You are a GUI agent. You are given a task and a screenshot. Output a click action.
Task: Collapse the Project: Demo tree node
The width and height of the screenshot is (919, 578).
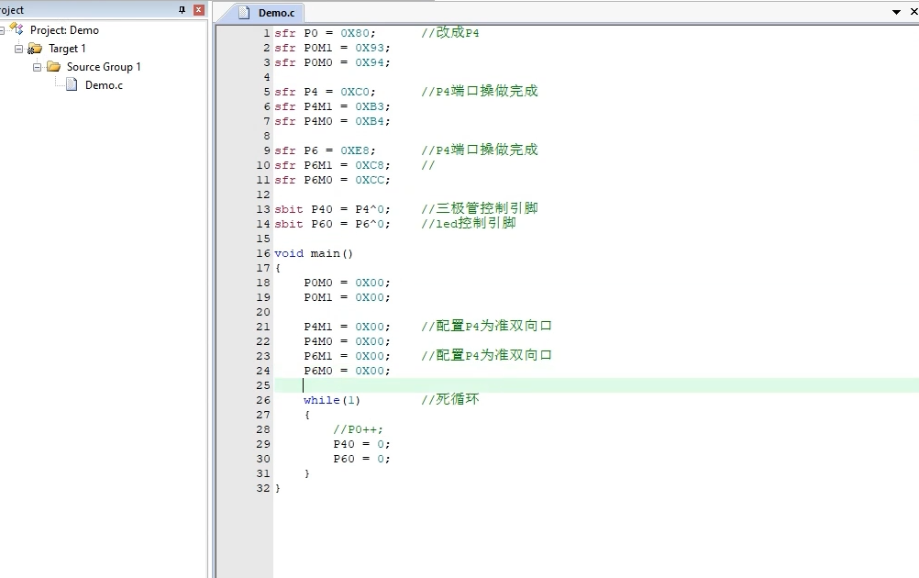[3, 30]
